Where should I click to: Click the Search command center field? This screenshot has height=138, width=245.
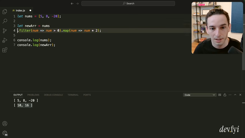[128, 3]
